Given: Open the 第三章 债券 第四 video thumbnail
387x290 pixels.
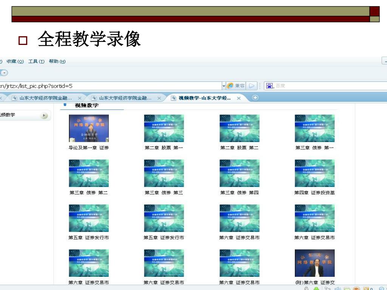Looking at the screenshot, I should tap(240, 173).
